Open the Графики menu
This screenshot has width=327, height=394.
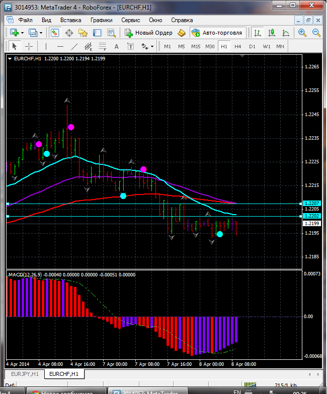coord(102,20)
